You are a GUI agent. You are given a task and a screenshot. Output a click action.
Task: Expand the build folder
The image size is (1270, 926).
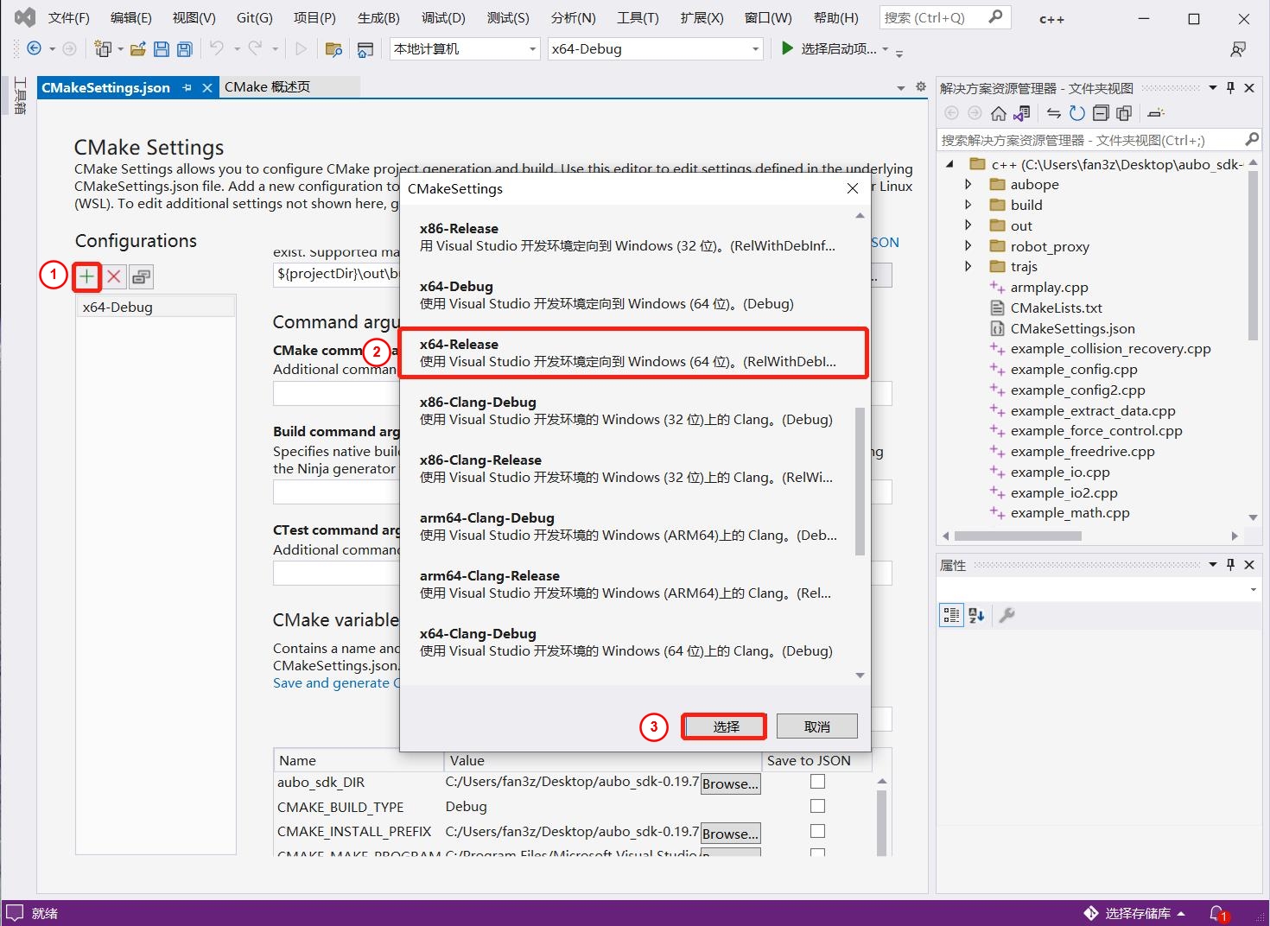pos(968,205)
